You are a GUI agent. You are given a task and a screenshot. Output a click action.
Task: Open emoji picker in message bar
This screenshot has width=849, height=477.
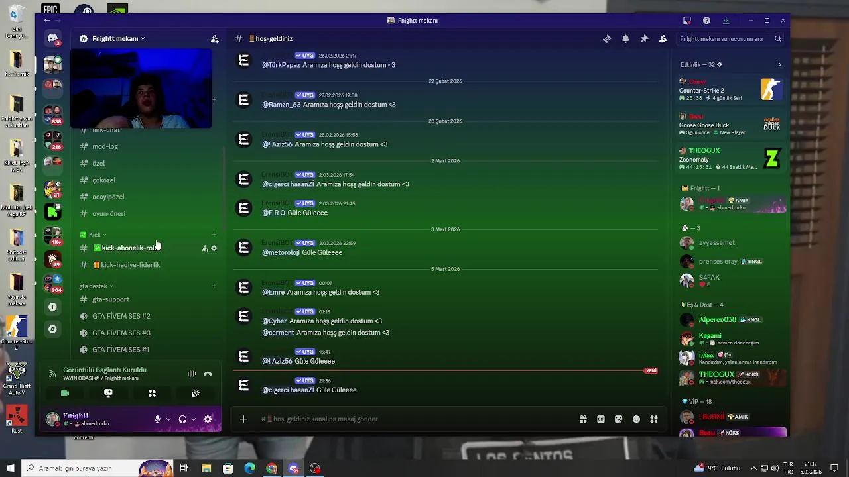[636, 419]
